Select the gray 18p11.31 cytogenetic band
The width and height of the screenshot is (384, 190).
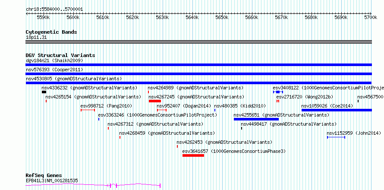pyautogui.click(x=199, y=42)
